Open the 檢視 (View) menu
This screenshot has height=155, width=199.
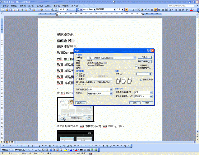23,6
